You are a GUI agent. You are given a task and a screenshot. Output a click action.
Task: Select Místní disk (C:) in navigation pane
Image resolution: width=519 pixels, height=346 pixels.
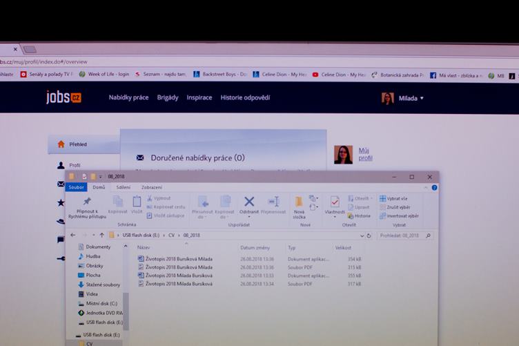(97, 303)
